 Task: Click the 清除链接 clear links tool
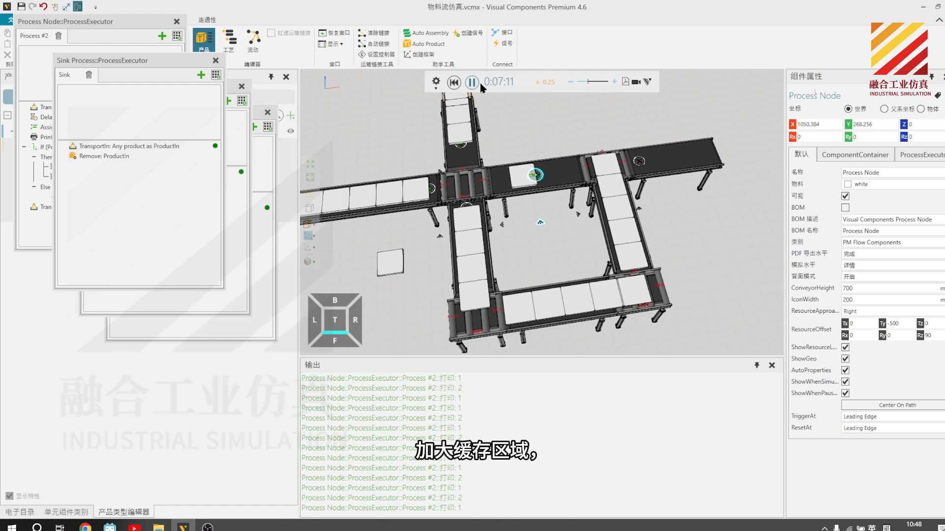pos(374,33)
